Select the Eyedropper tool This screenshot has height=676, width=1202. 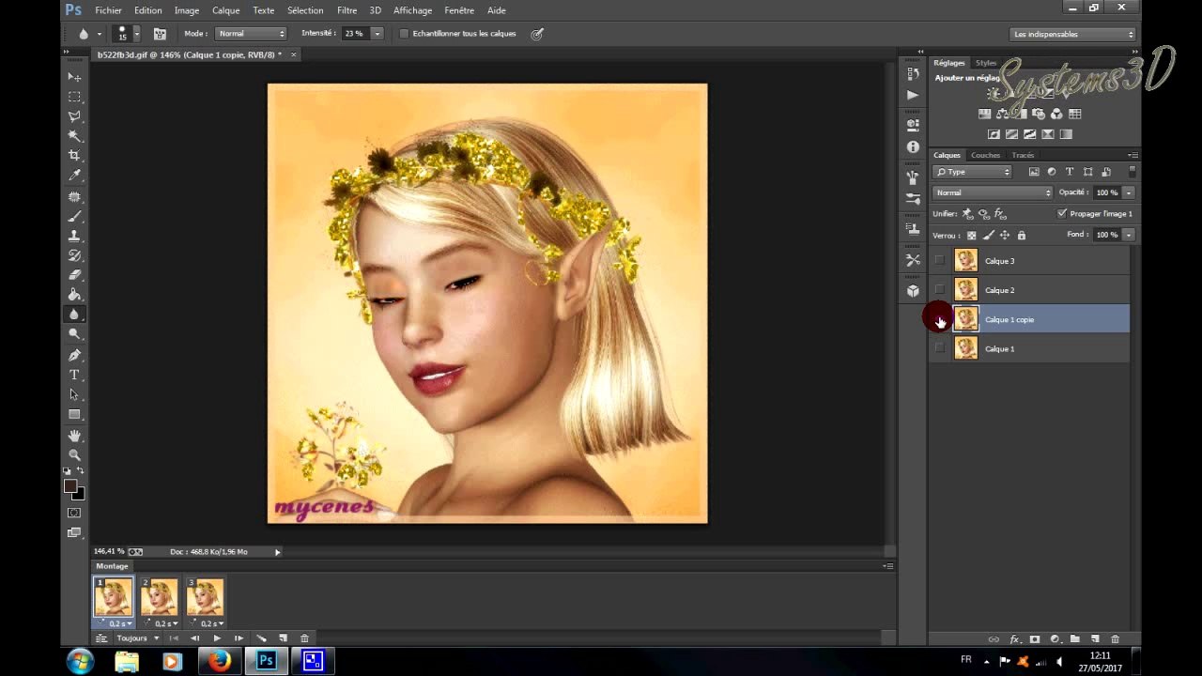click(74, 176)
